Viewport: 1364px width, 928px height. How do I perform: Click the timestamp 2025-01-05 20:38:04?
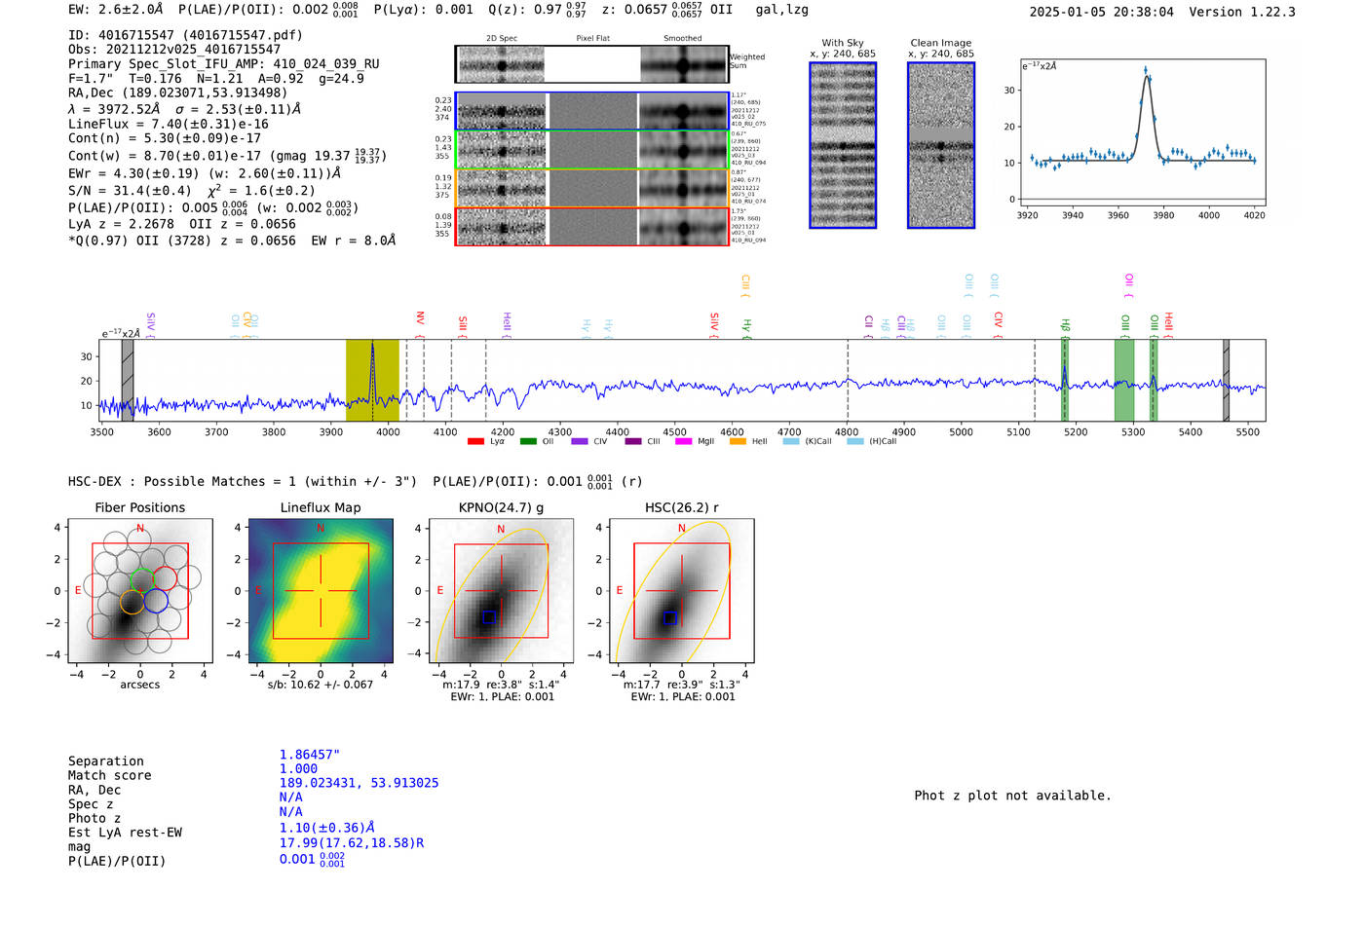tap(1102, 13)
